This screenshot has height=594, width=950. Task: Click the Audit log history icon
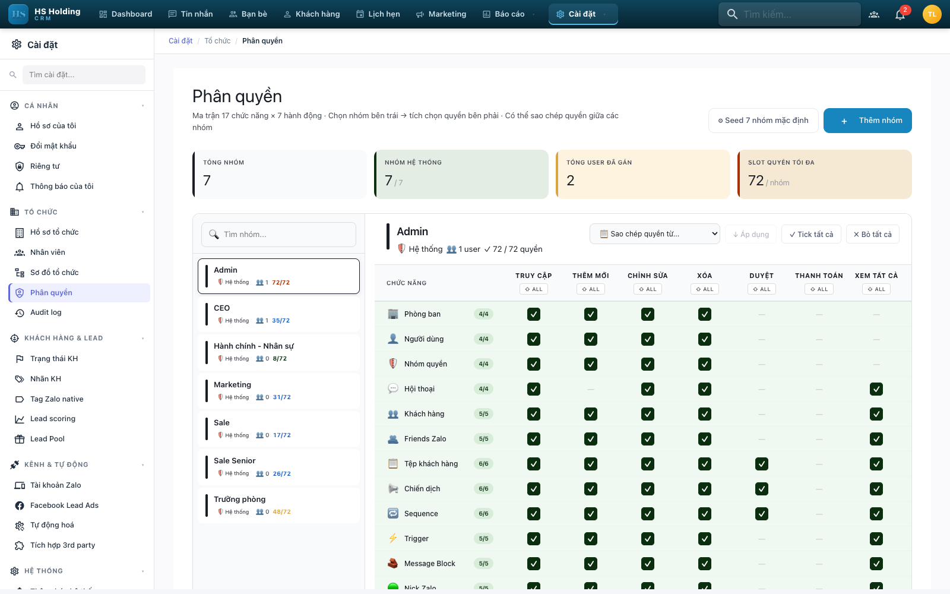20,312
